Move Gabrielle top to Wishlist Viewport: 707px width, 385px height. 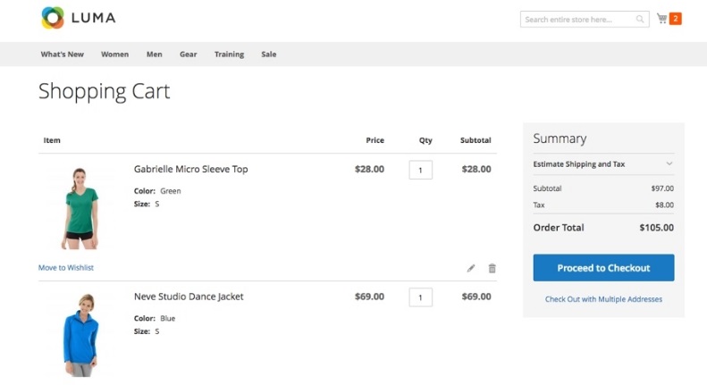66,267
